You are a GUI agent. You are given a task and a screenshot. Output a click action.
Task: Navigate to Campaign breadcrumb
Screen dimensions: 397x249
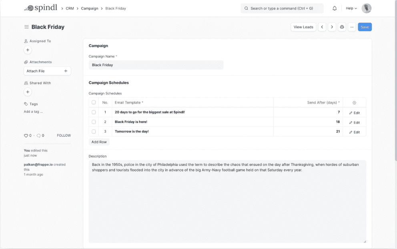coord(90,8)
